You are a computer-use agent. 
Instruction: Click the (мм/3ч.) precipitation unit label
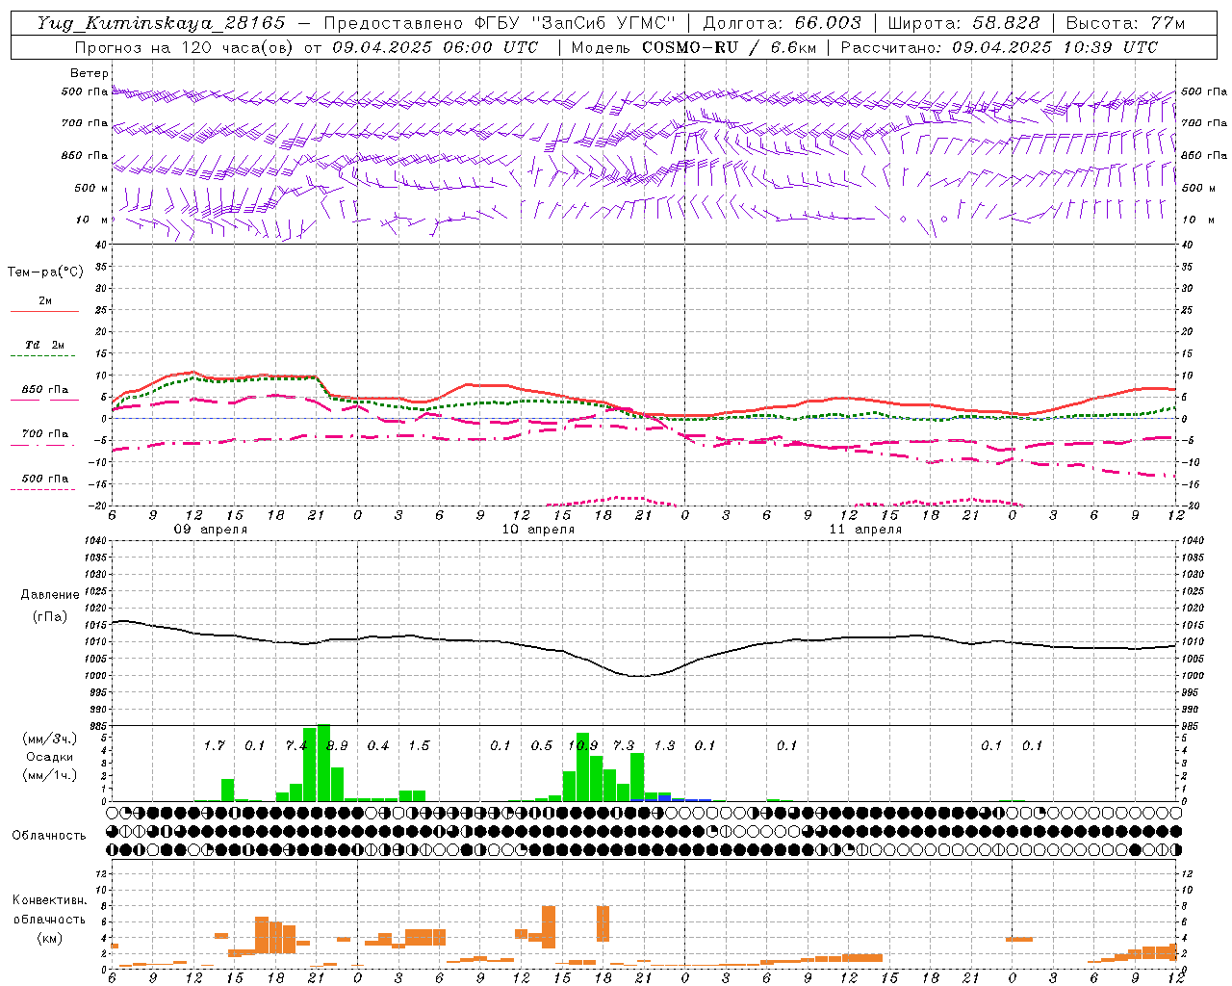click(50, 739)
